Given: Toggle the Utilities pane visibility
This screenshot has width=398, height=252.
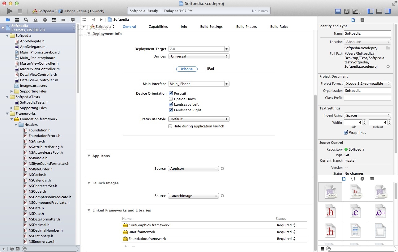Looking at the screenshot, I should [x=388, y=11].
